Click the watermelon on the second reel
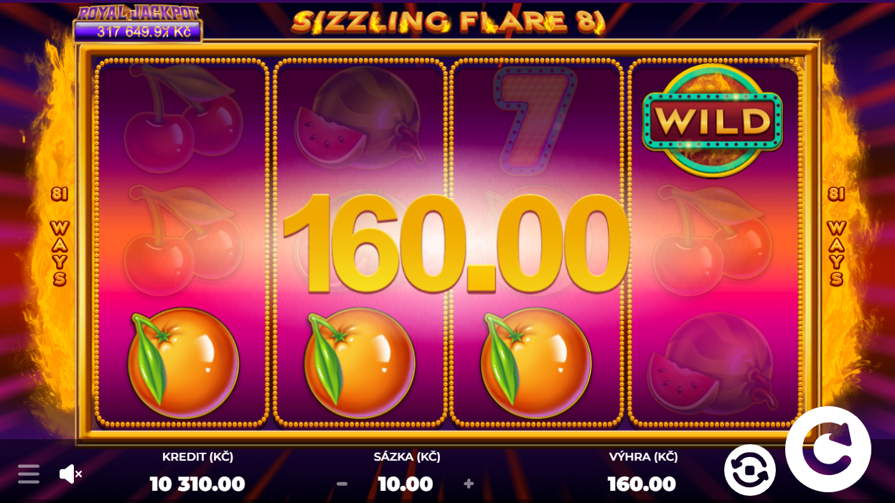 tap(359, 120)
